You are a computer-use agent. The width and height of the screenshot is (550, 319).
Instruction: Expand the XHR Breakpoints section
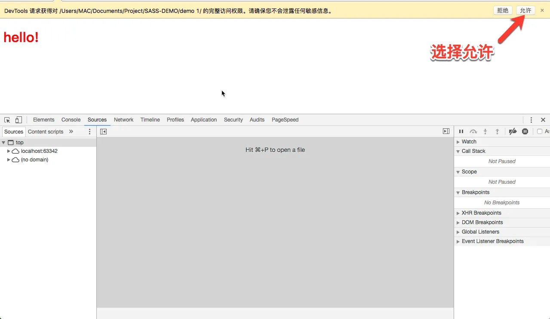click(458, 213)
